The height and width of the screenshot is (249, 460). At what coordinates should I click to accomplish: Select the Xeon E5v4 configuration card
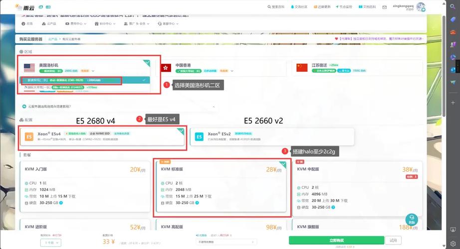[102, 136]
